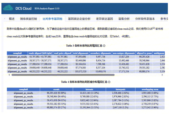Image resolution: width=169 pixels, height=114 pixels.
Task: Click total alignments value 103,072,520
Action: point(81,71)
